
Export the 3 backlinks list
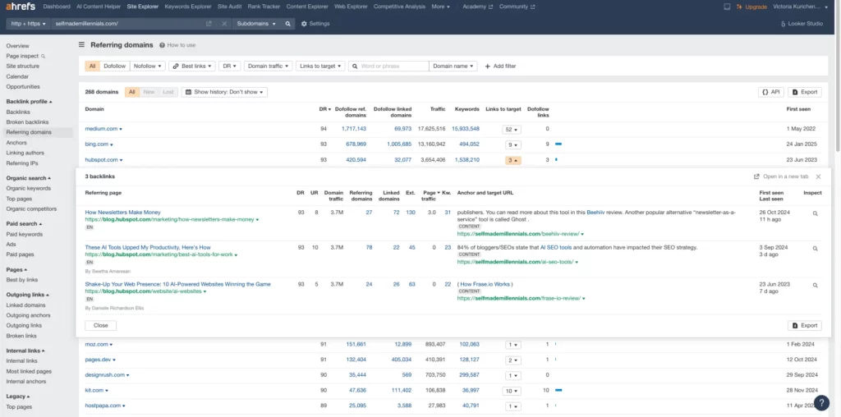tap(805, 325)
